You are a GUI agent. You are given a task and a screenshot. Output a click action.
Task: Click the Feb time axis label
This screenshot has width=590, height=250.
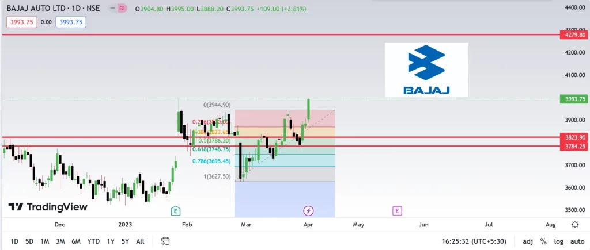[x=187, y=225]
